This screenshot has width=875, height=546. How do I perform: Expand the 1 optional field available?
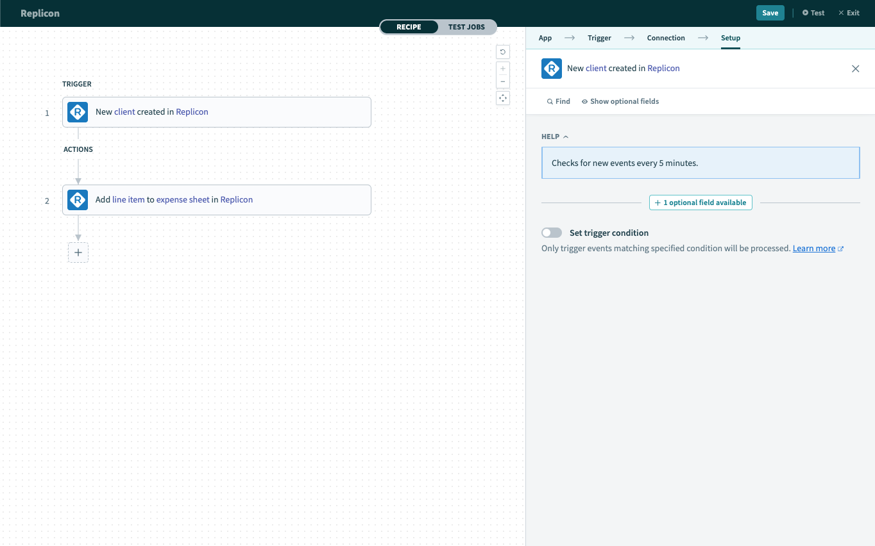click(x=701, y=203)
